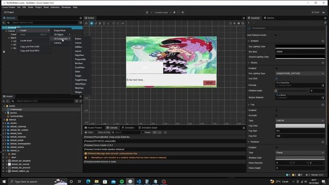Open Spotify from the taskbar
The image size is (329, 185).
(x=122, y=181)
